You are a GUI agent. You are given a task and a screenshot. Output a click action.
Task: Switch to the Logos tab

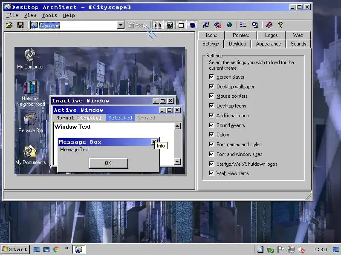(x=271, y=35)
